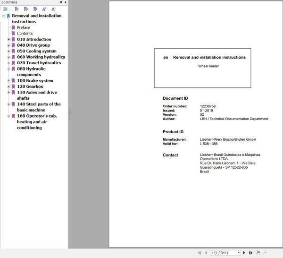This screenshot has width=283, height=258.
Task: Expand the 070 Travel hydraulics bookmark
Action: (x=8, y=63)
